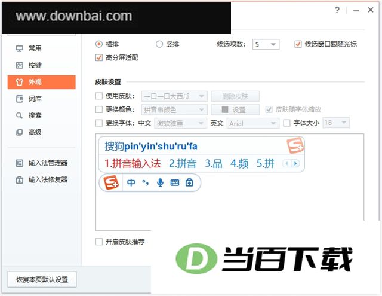Click candidate 2.拼音 in preview
The height and width of the screenshot is (296, 382).
pos(183,163)
